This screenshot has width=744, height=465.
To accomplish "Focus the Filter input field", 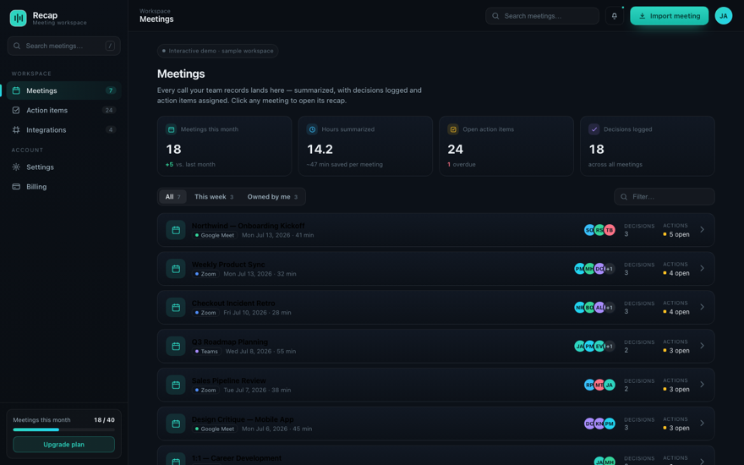I will point(665,196).
